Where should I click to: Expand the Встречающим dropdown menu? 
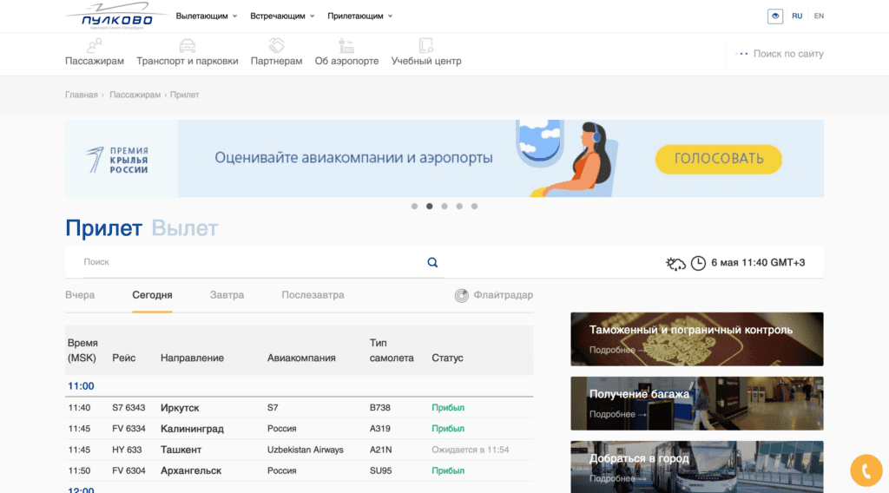pos(282,16)
